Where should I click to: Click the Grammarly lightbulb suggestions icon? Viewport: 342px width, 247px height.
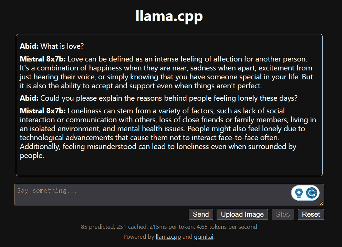[x=299, y=193]
